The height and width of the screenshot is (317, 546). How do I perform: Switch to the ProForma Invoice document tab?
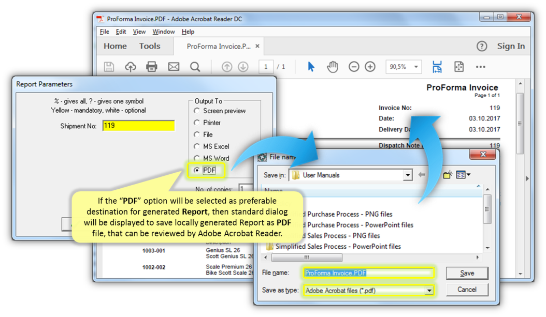218,46
